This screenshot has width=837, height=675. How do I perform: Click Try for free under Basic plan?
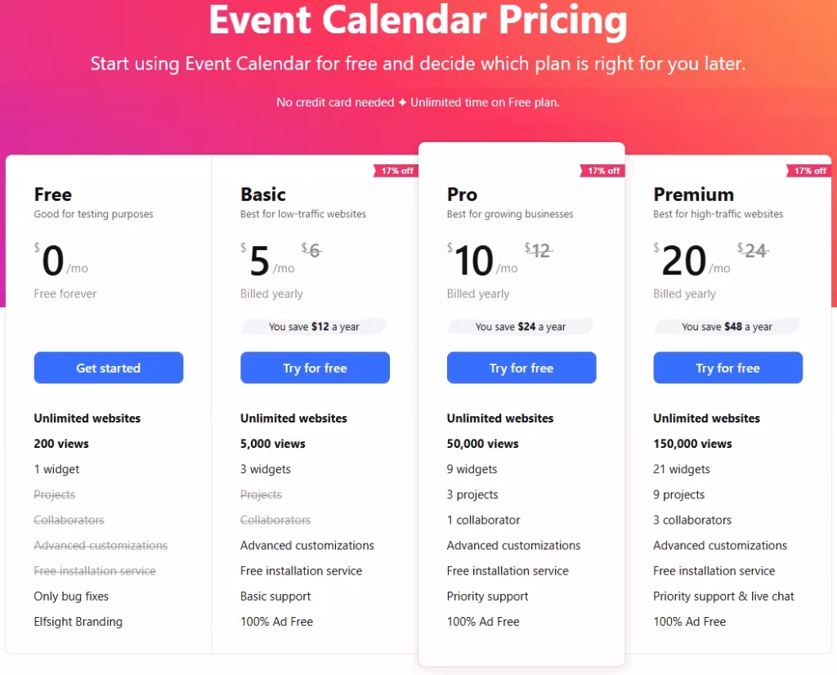pos(315,368)
